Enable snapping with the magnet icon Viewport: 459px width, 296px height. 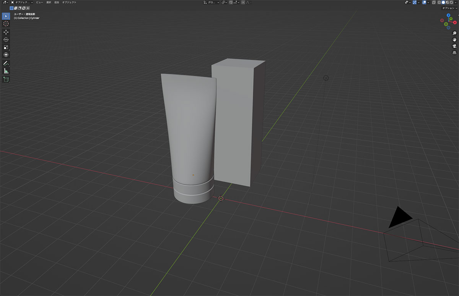pyautogui.click(x=231, y=2)
